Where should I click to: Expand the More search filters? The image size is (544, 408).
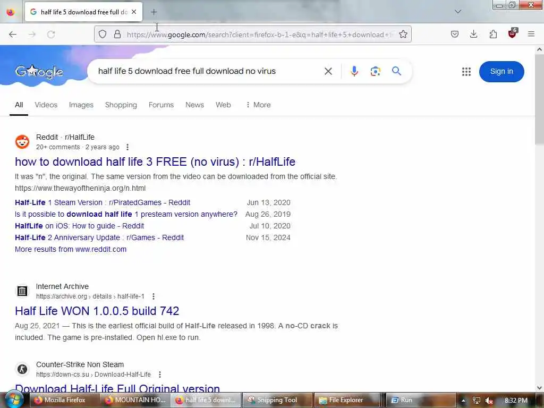(x=258, y=105)
